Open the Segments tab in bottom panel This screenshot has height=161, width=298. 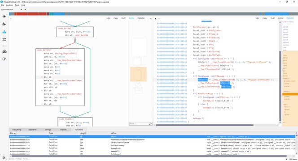[32, 130]
